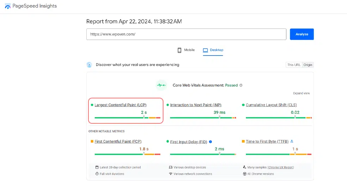The image size is (347, 181).
Task: Click the FCP value 1.8 s
Action: tap(144, 149)
